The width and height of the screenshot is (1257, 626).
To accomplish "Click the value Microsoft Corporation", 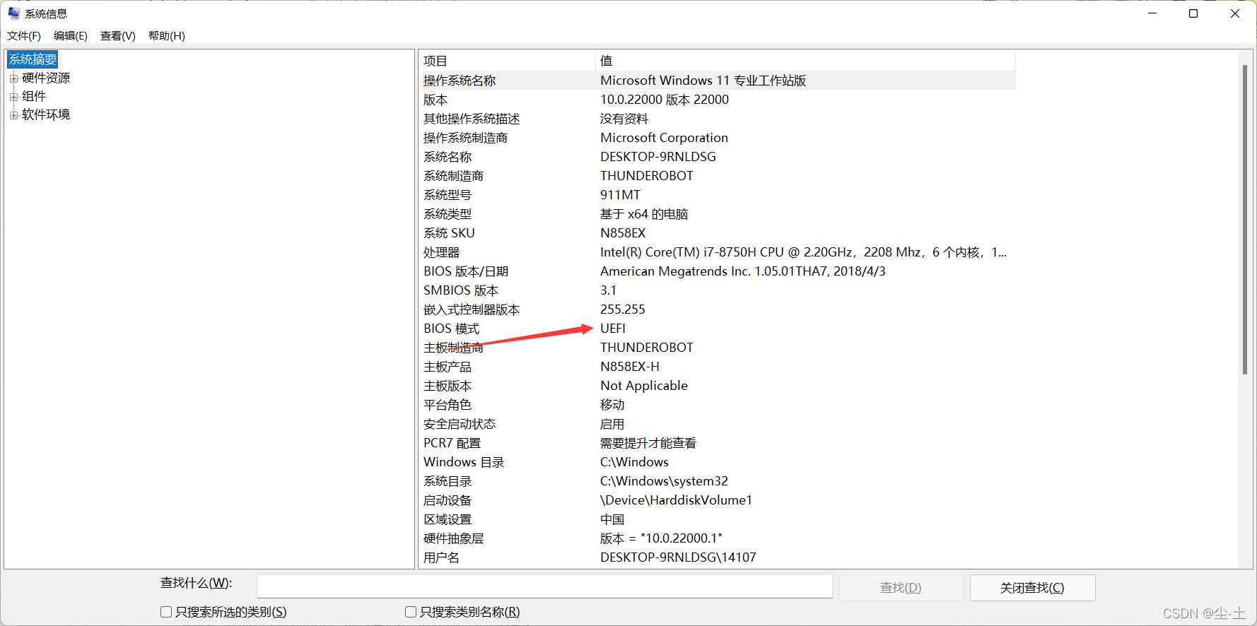I will point(664,138).
